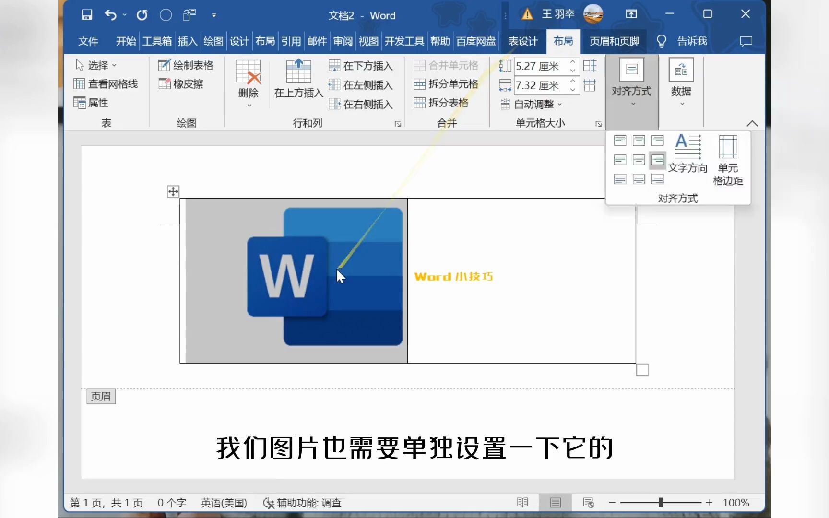
Task: Switch to the 表设计 tab
Action: click(x=523, y=41)
